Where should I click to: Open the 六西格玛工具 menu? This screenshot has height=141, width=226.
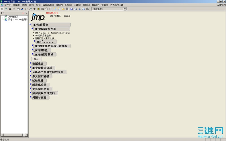point(117,5)
